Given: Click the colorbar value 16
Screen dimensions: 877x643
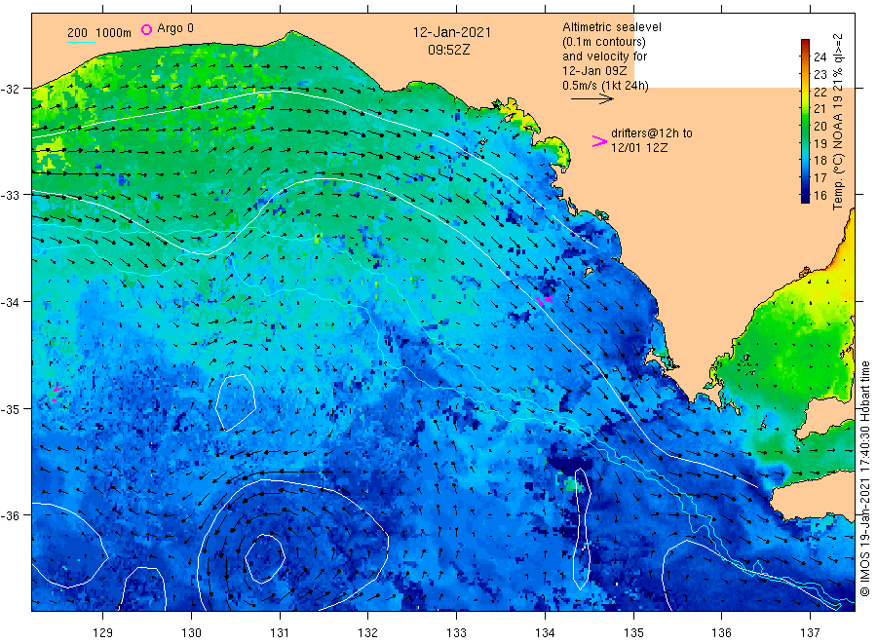Looking at the screenshot, I should point(820,195).
